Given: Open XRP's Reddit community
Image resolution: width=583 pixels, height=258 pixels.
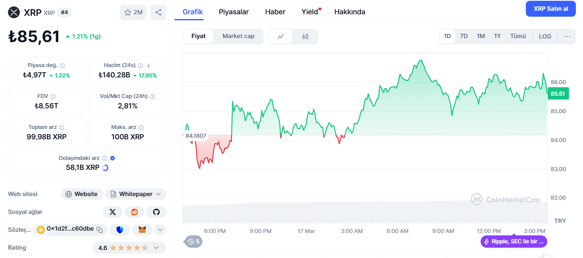Looking at the screenshot, I should coord(135,212).
